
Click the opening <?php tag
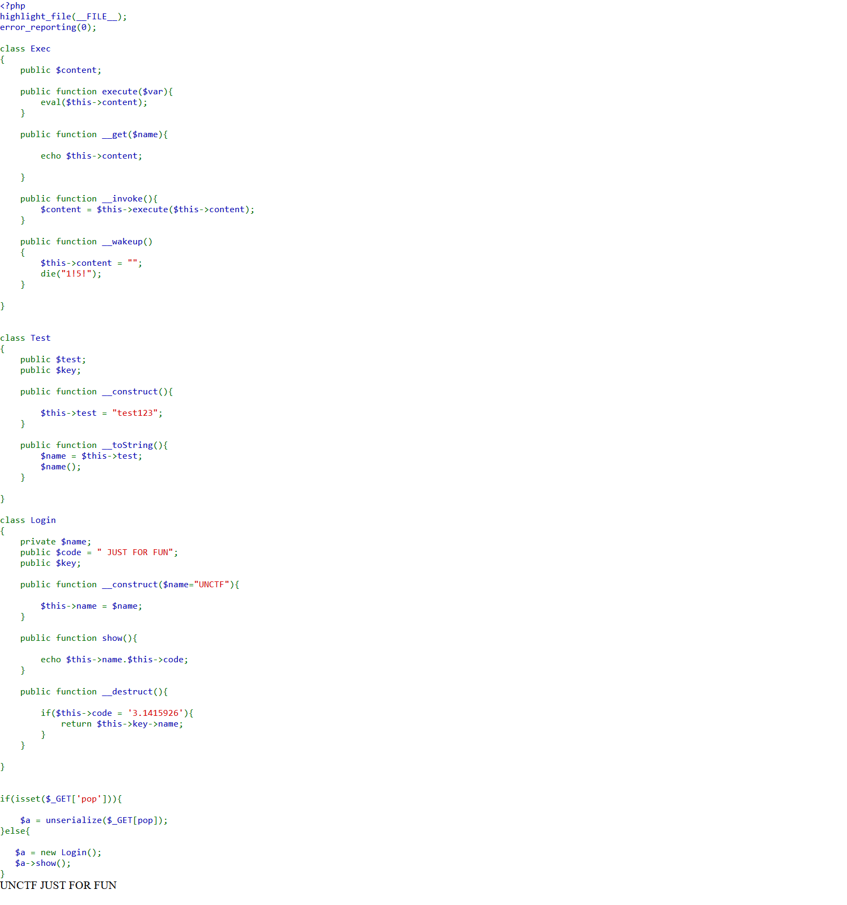pos(13,6)
